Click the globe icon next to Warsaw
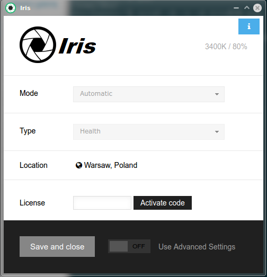This screenshot has height=277, width=267. pos(79,165)
